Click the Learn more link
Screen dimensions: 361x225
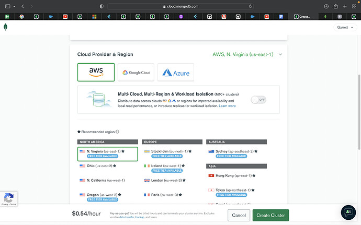[227, 106]
